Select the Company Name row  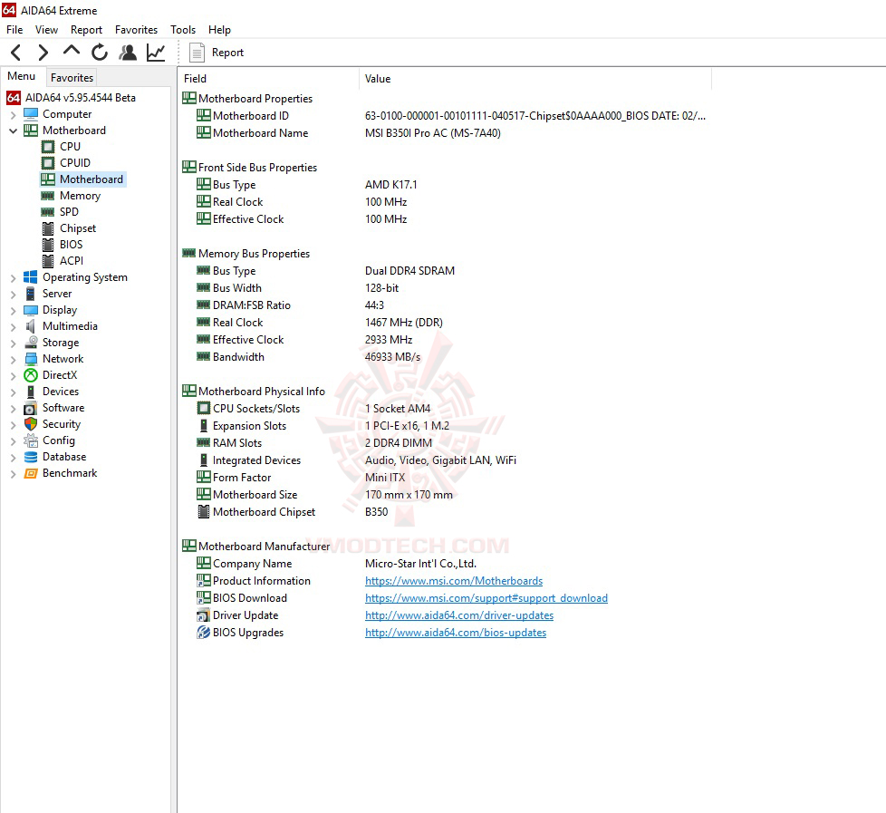coord(444,564)
